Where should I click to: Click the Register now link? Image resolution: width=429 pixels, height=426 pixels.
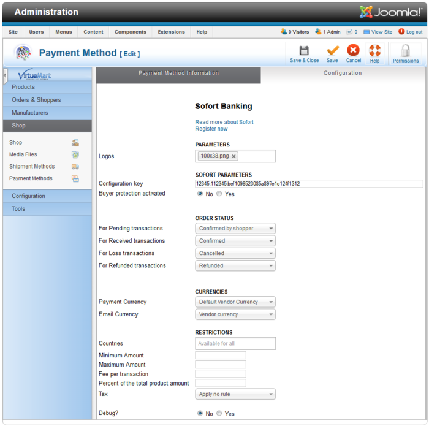tap(211, 129)
